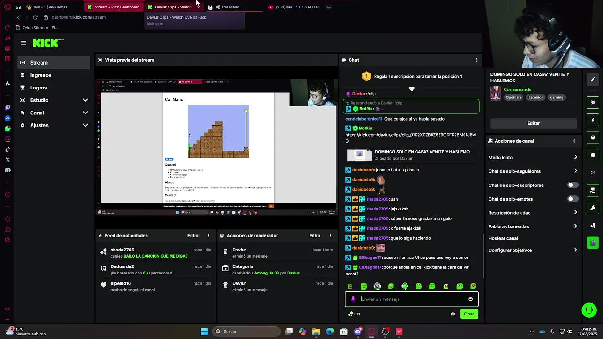The width and height of the screenshot is (603, 339).
Task: Click the gaming tag chip
Action: coord(556,97)
